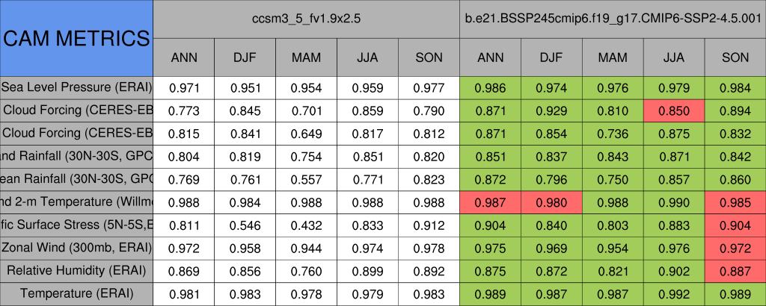Select the JJA column header under ccsm3_5_fv1.9x2.5
766x306 pixels.
tap(368, 57)
